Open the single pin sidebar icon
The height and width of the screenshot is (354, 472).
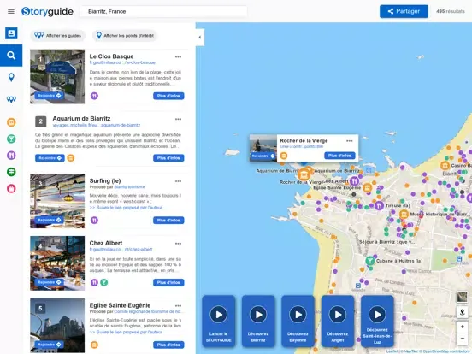click(x=11, y=77)
